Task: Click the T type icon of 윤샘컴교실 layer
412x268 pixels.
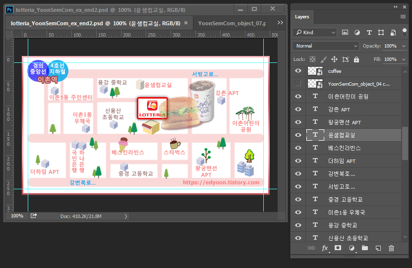Action: point(315,135)
